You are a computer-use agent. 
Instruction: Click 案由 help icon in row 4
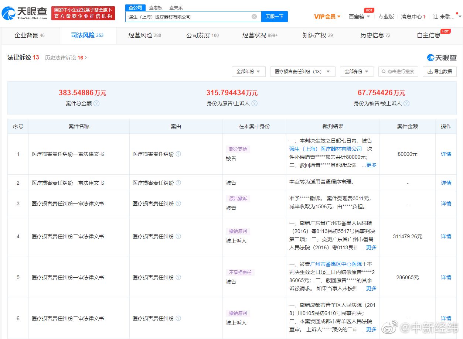(178, 236)
